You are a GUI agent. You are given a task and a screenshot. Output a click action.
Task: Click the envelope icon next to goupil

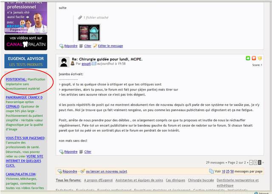pyautogui.click(x=94, y=64)
